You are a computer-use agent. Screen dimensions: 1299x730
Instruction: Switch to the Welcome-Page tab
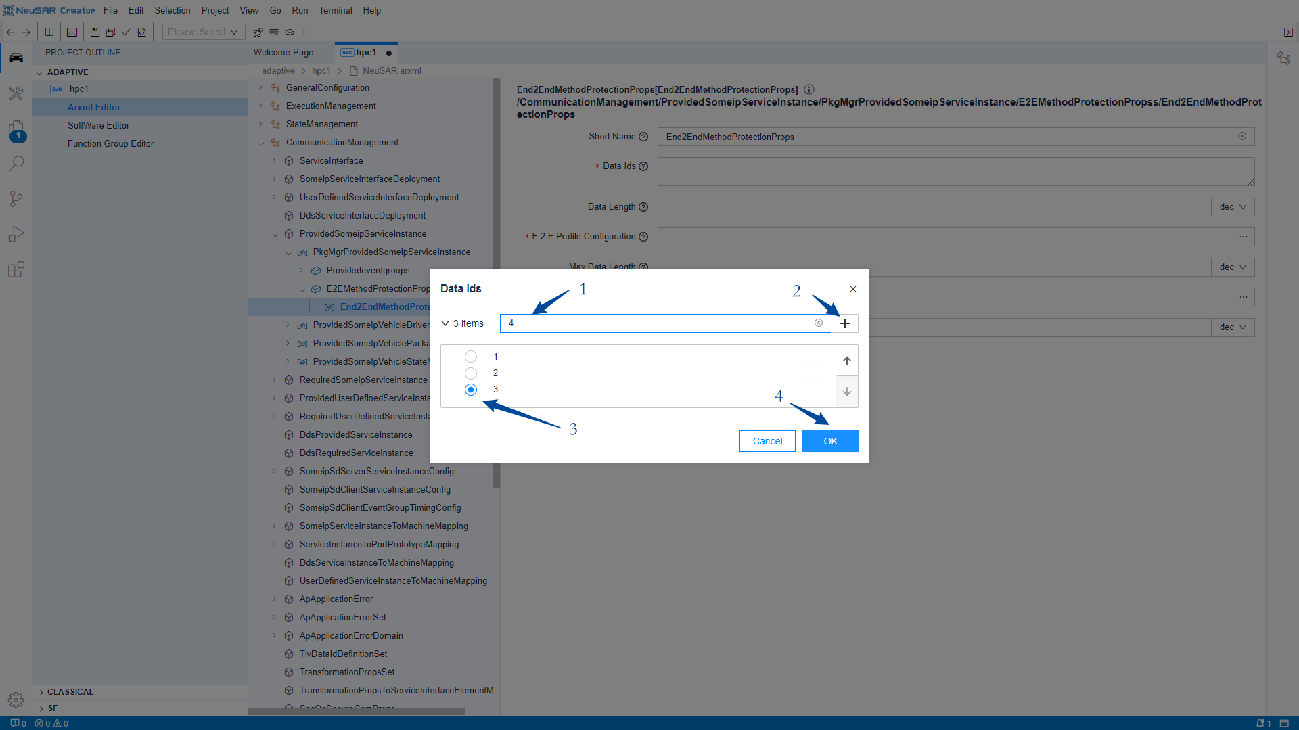coord(283,52)
